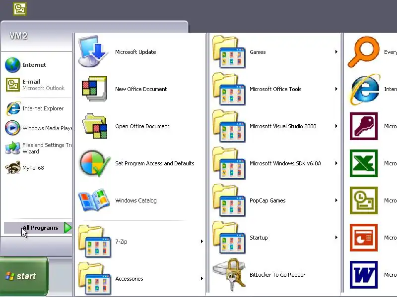Image resolution: width=397 pixels, height=297 pixels.
Task: Launch BitLocker To Go Reader entry
Action: click(275, 275)
